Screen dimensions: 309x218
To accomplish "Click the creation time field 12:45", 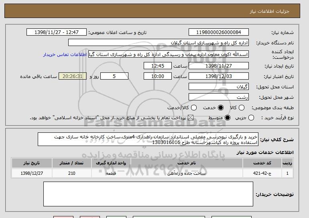I will 158,66.
